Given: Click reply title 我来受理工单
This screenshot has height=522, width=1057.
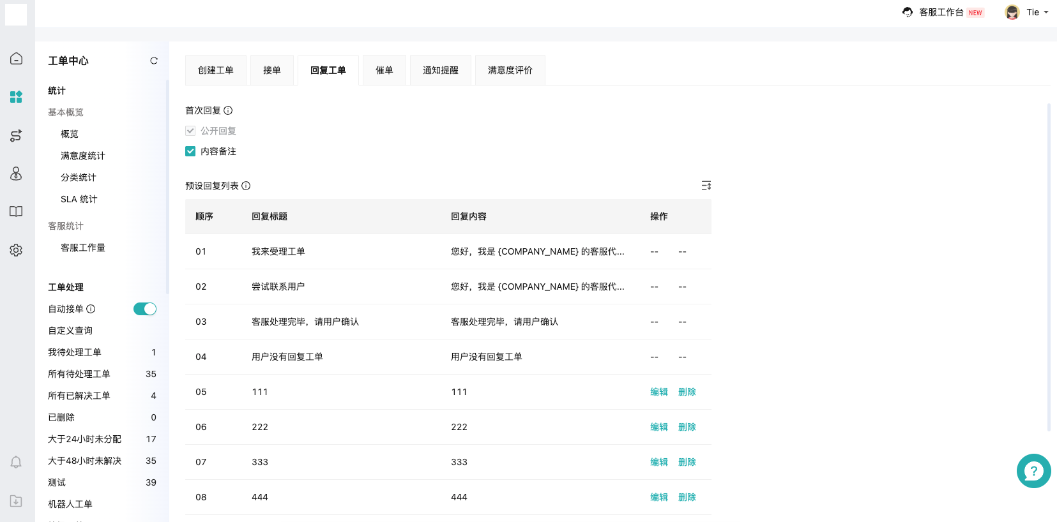Looking at the screenshot, I should tap(278, 251).
